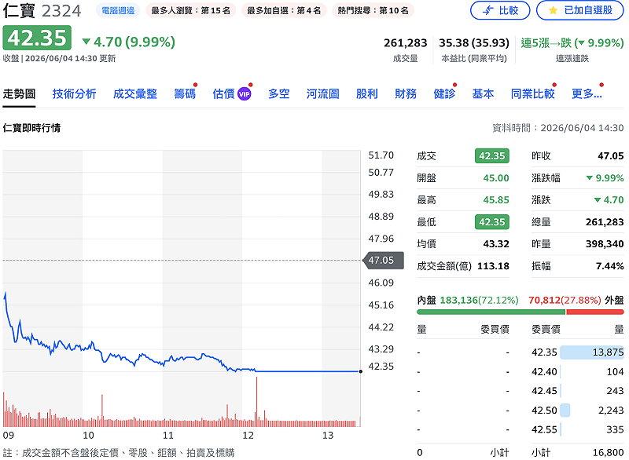Click the 42.55 ask price row

pyautogui.click(x=578, y=429)
